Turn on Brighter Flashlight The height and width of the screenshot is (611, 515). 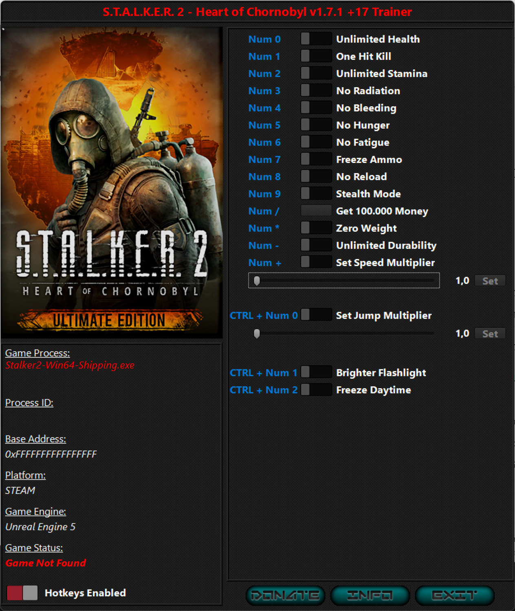pos(316,372)
